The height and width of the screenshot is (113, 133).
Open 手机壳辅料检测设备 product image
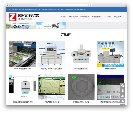pyautogui.click(x=52, y=87)
